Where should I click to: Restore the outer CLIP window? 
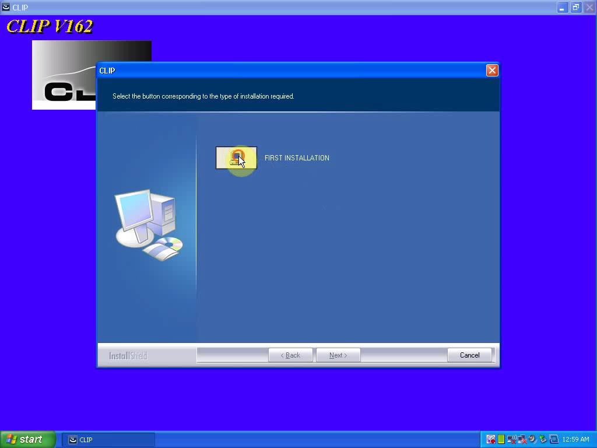[575, 7]
